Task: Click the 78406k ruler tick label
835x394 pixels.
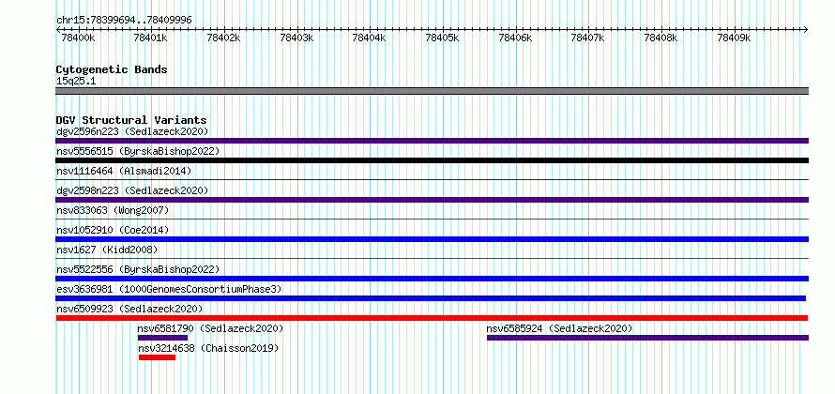Action: point(515,38)
